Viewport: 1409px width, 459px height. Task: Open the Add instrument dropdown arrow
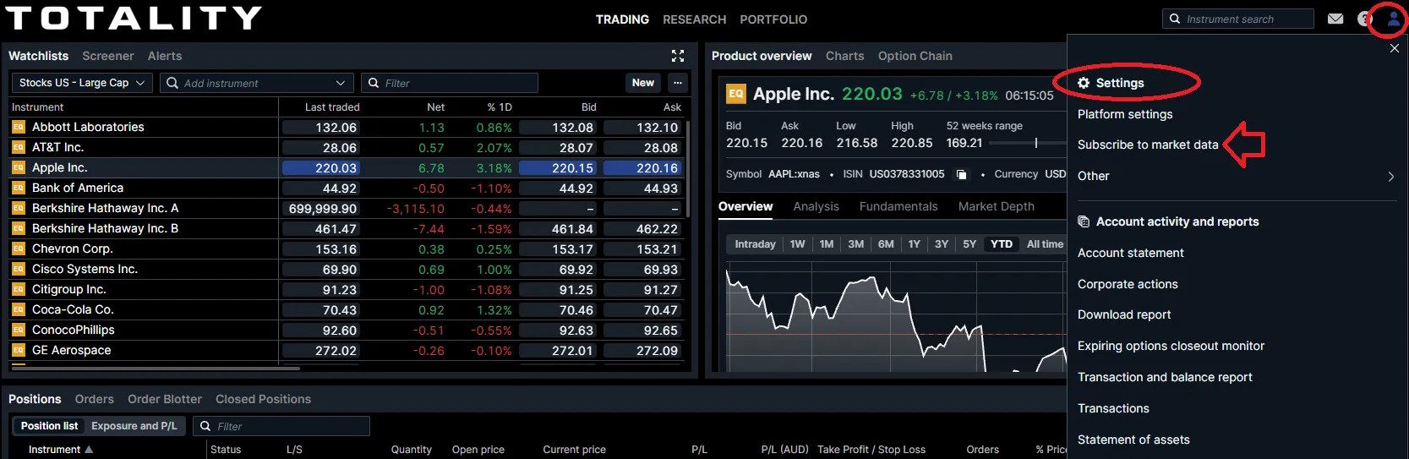click(340, 83)
